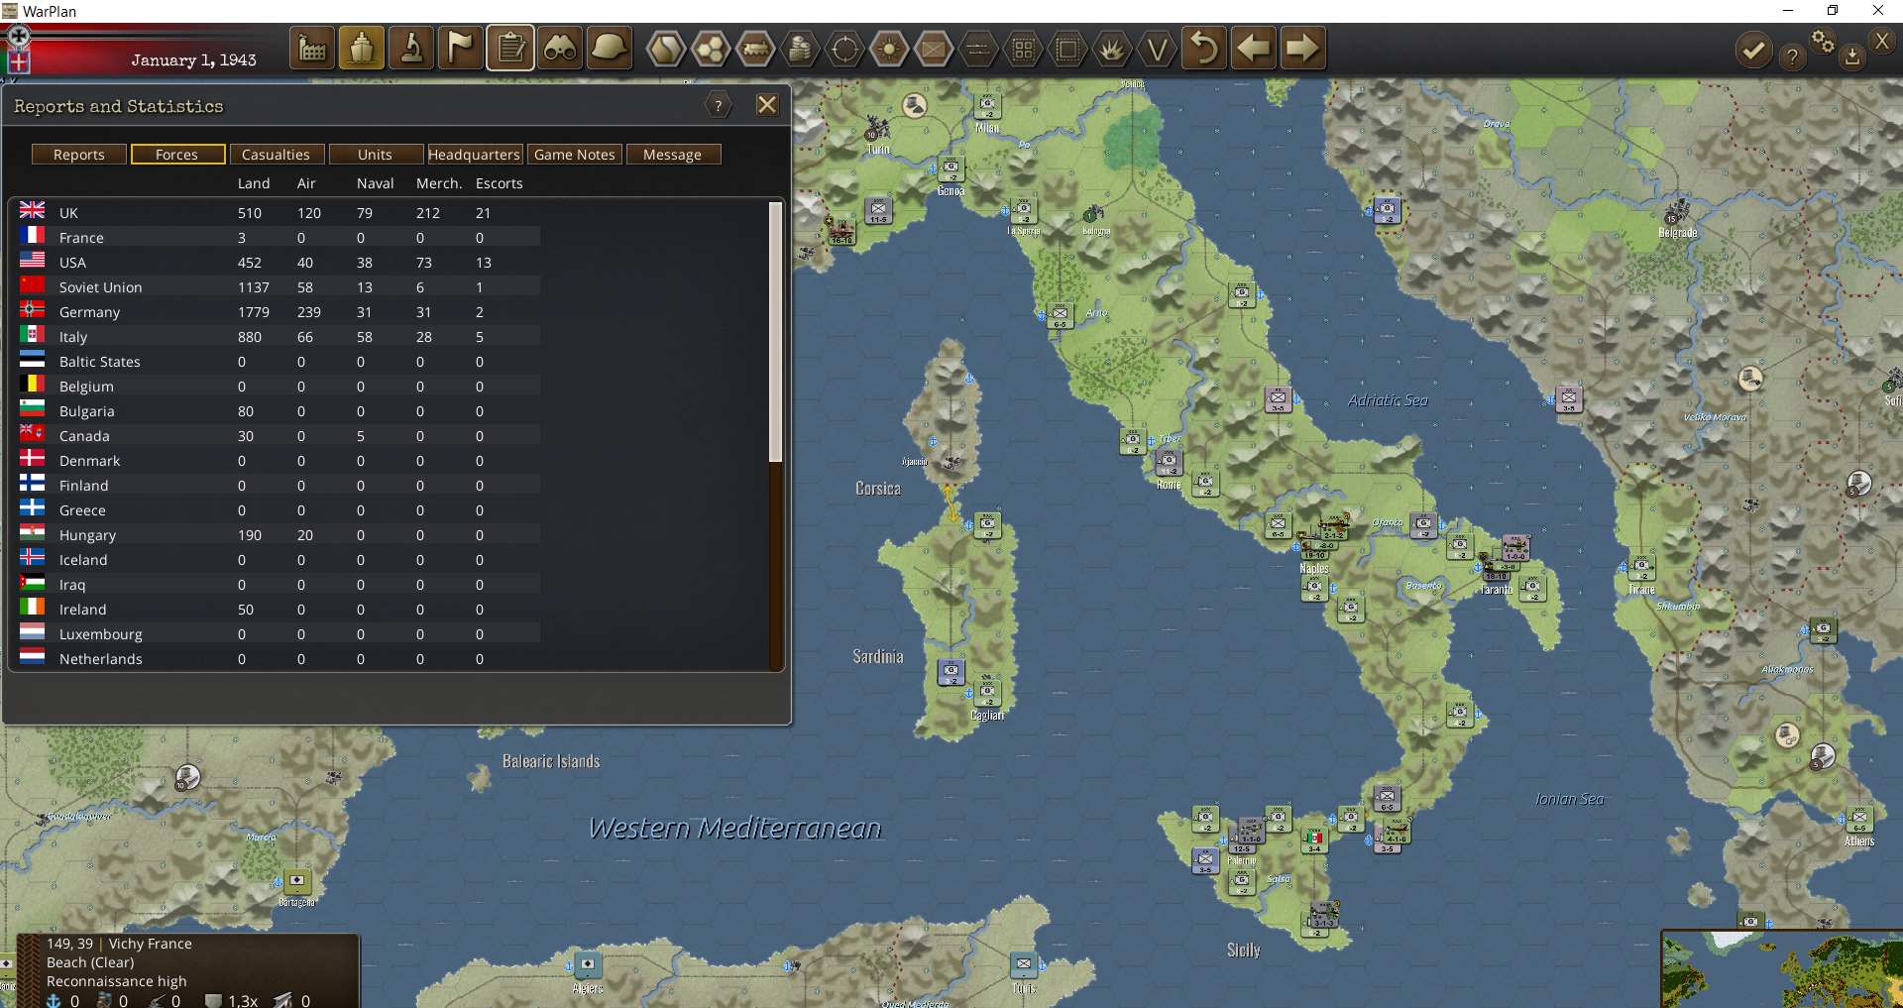Click the Canada row
Image resolution: width=1903 pixels, height=1008 pixels.
click(x=278, y=435)
